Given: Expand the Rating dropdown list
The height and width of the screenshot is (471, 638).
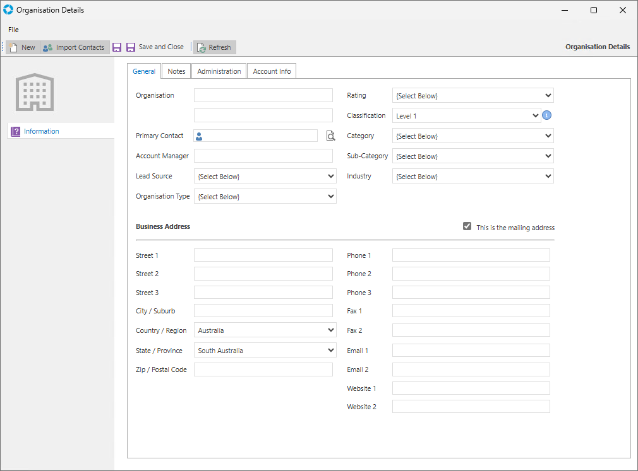Looking at the screenshot, I should click(x=472, y=96).
